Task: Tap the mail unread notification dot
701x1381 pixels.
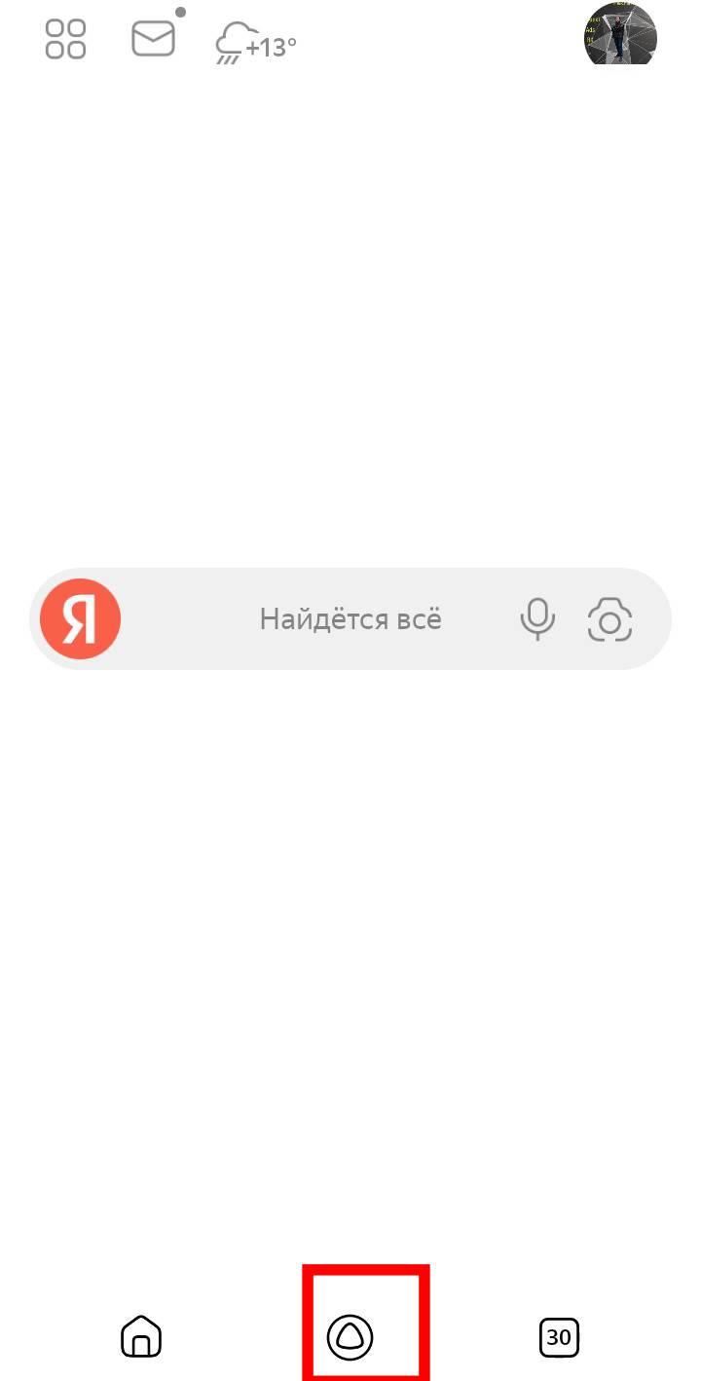Action: pos(180,13)
